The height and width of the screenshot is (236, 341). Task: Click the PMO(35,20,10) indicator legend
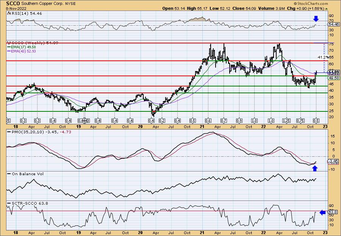click(39, 132)
